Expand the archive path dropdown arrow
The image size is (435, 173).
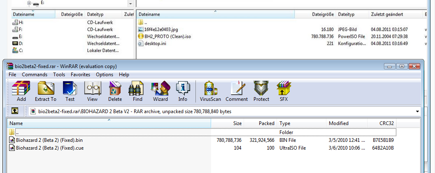(418, 111)
